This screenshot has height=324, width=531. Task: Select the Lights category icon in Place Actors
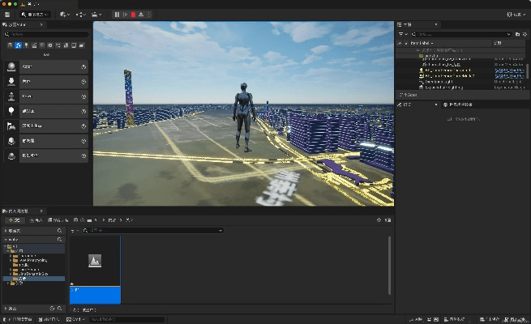[26, 45]
